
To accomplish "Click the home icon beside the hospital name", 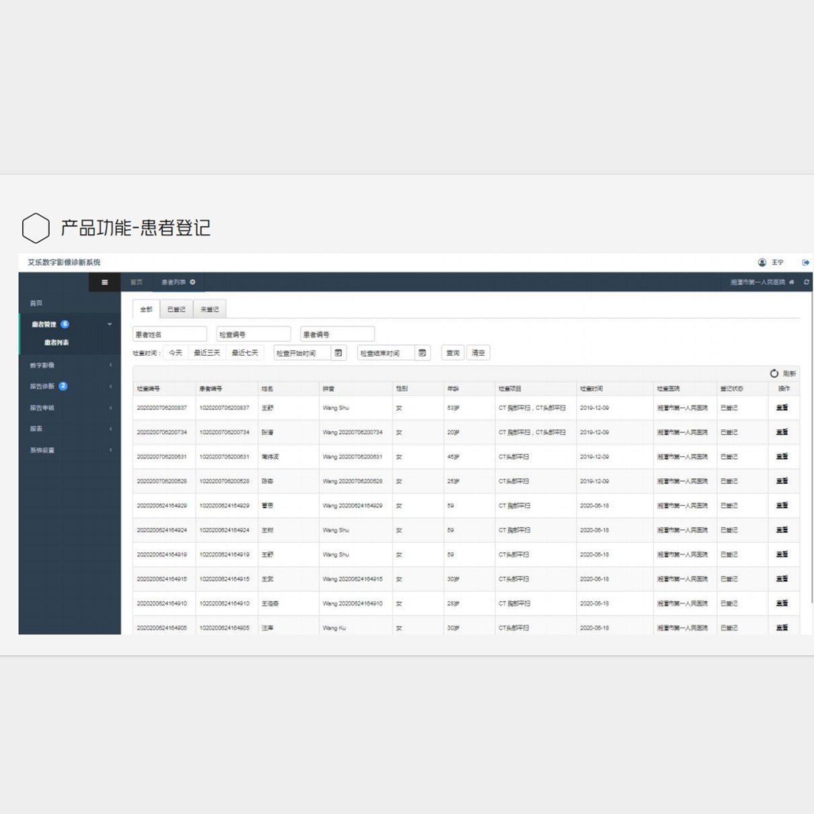I will point(792,283).
